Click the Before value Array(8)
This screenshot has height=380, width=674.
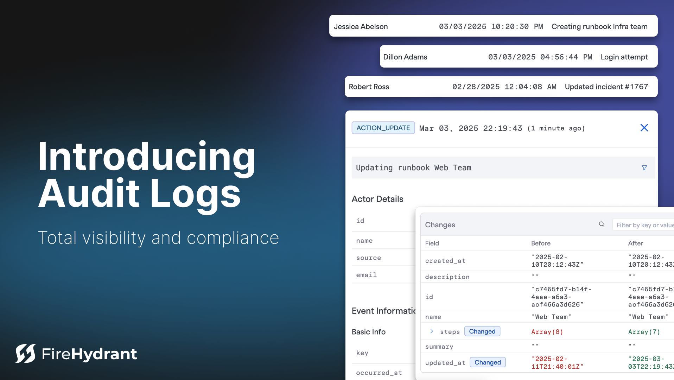pyautogui.click(x=547, y=332)
